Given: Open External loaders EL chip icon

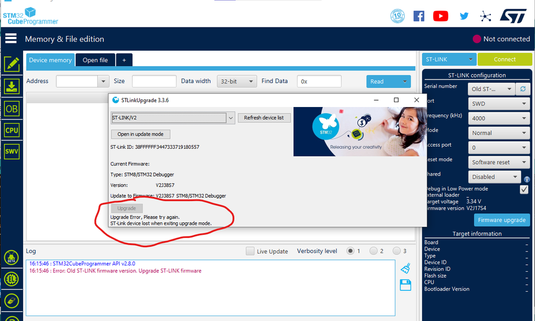Looking at the screenshot, I should click(x=12, y=279).
